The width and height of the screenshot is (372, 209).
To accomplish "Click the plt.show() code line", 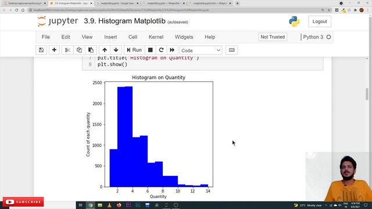I will coord(112,64).
